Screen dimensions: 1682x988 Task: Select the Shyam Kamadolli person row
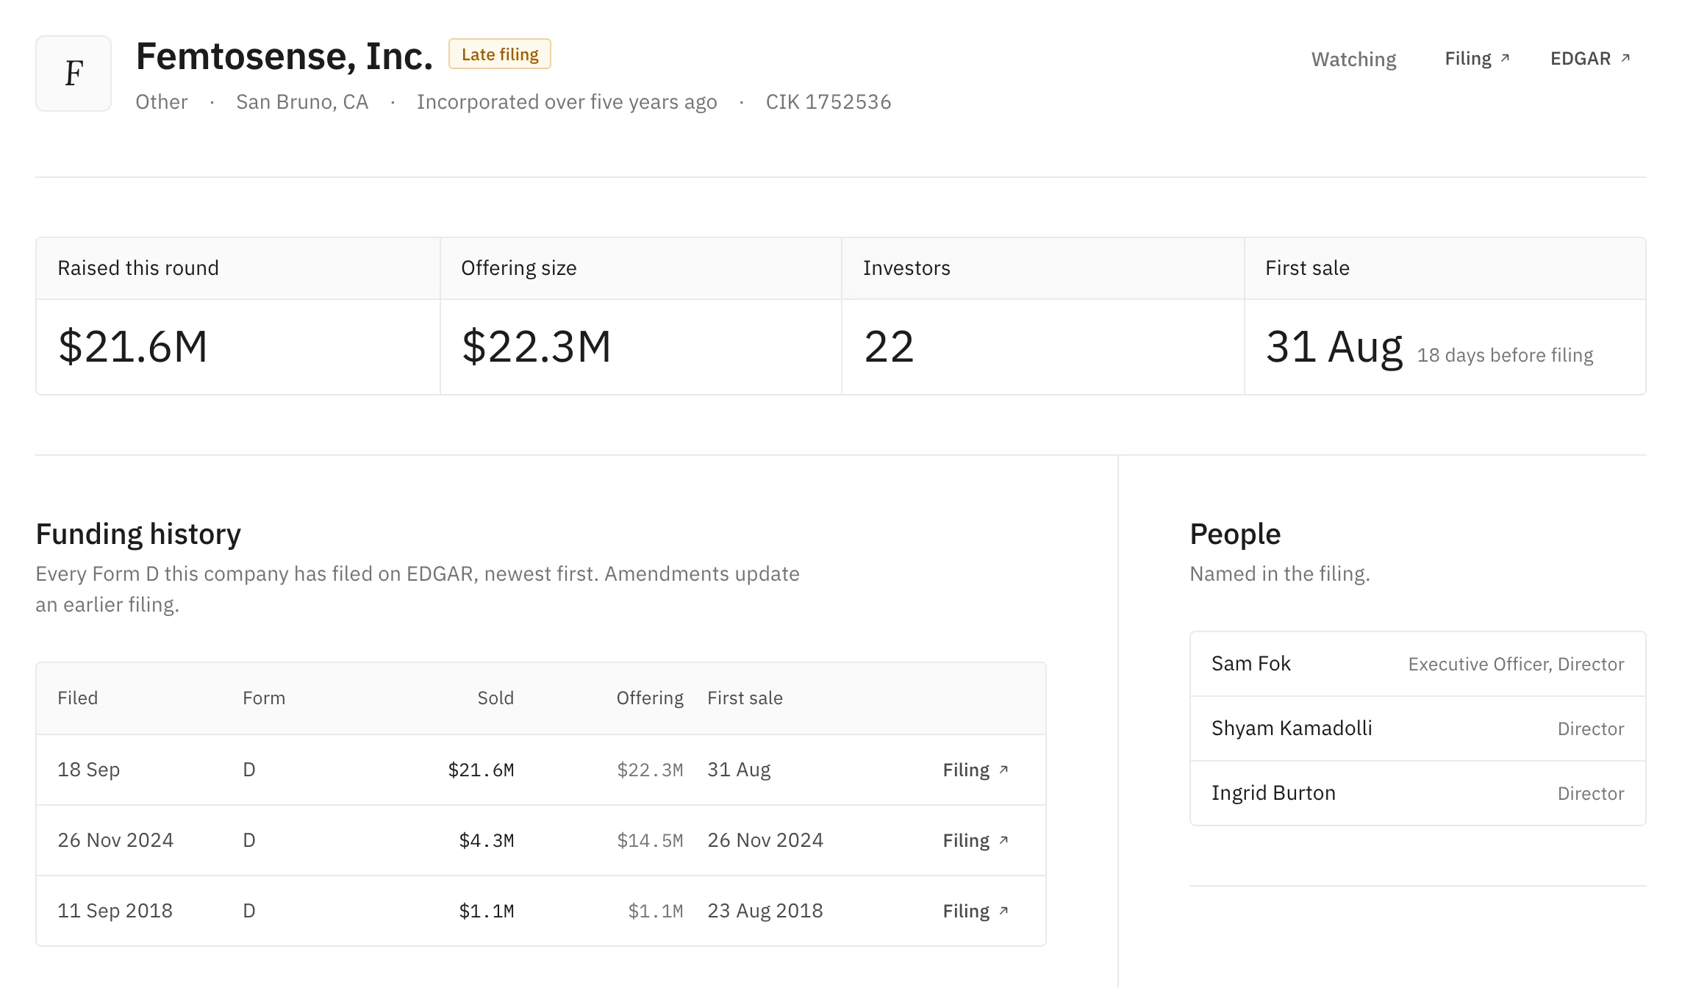tap(1417, 729)
